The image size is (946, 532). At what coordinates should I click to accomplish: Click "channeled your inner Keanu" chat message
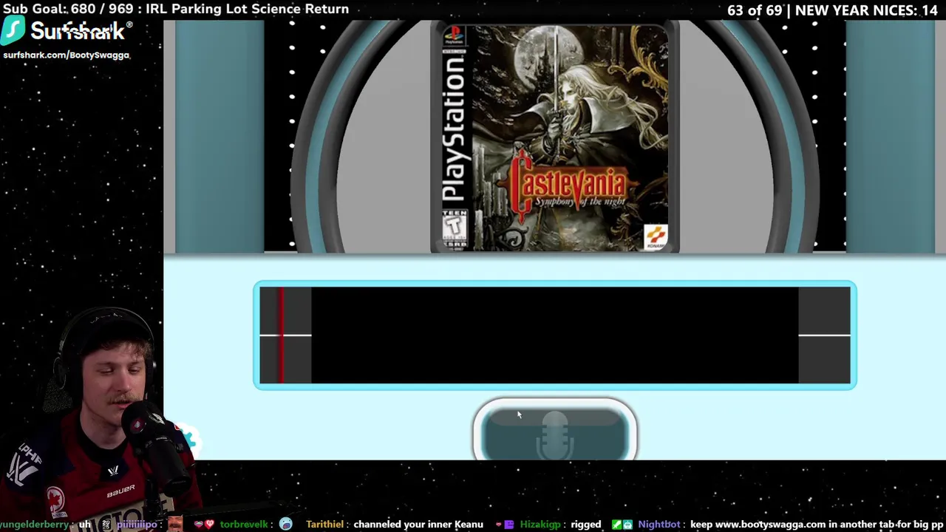tap(418, 524)
